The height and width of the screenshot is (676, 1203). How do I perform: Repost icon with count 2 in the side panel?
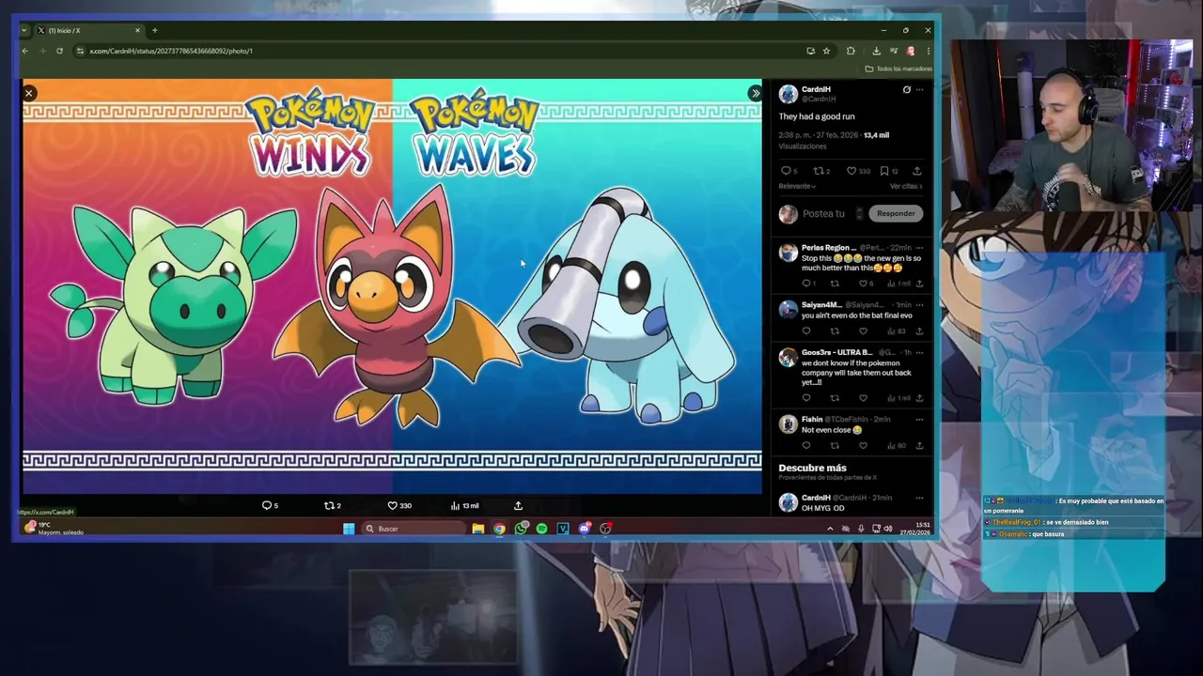click(x=818, y=171)
